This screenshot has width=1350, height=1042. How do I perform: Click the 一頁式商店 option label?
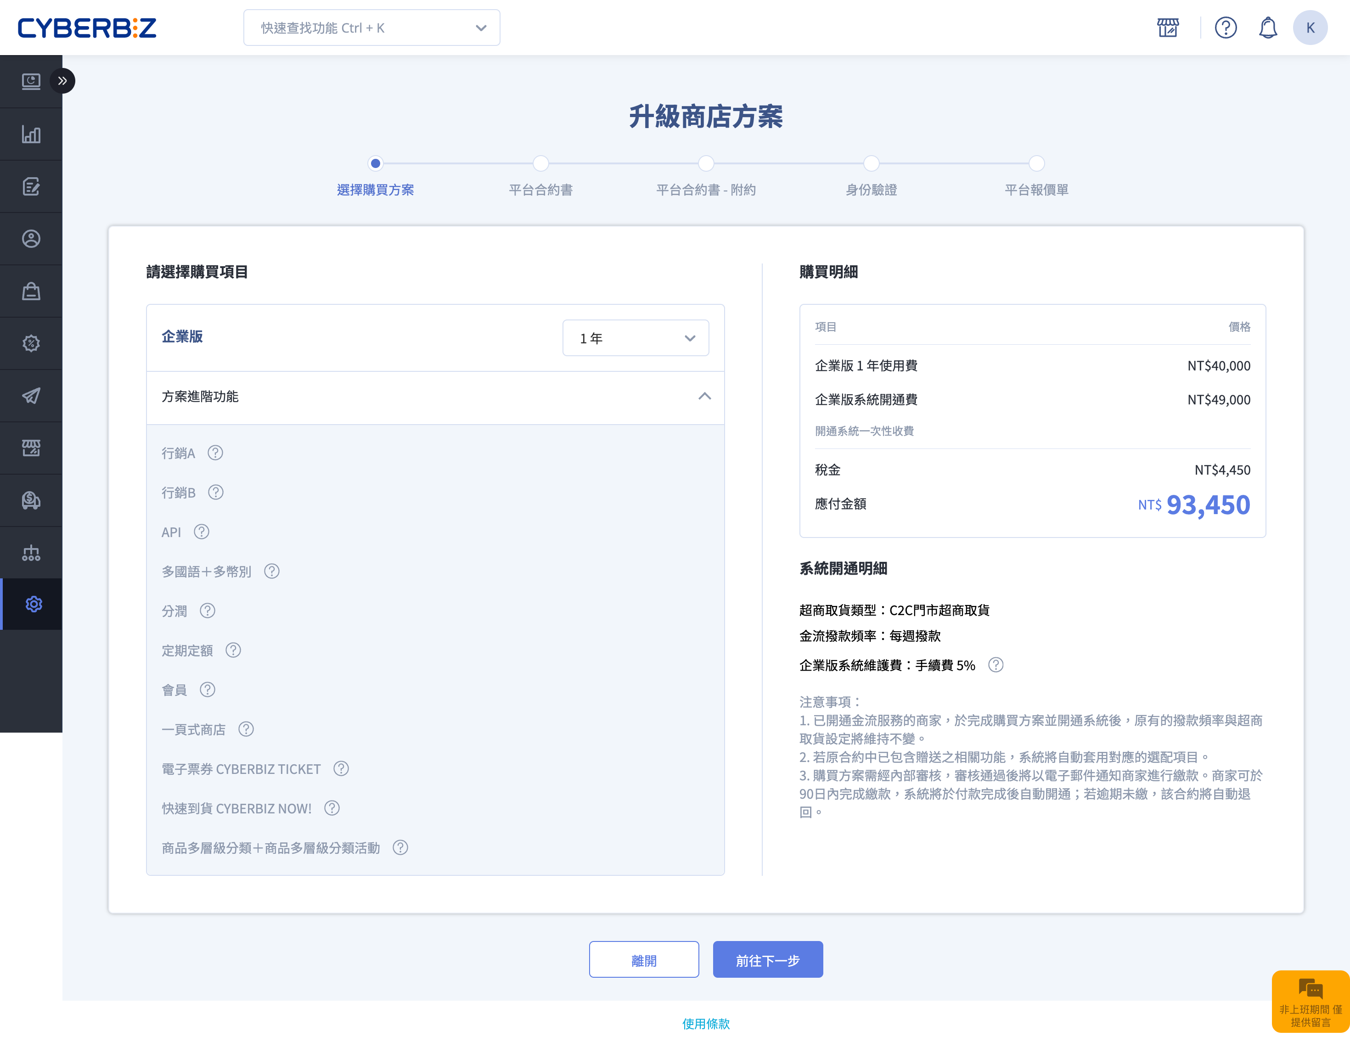tap(193, 730)
